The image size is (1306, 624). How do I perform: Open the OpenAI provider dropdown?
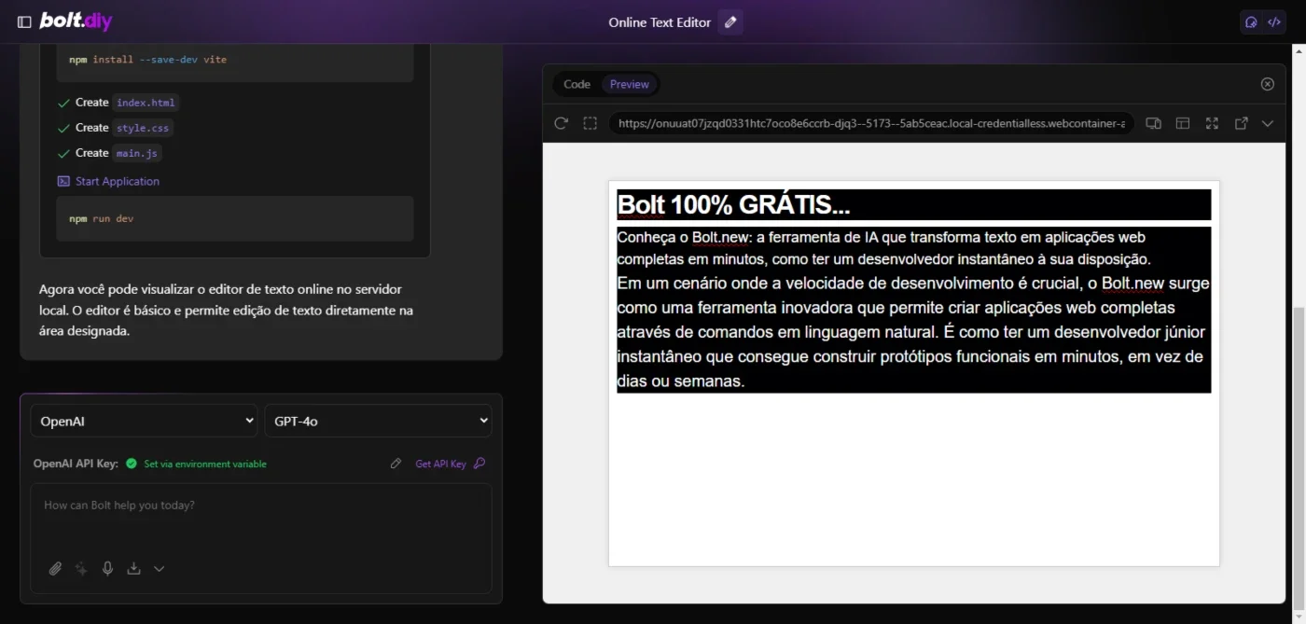click(144, 421)
